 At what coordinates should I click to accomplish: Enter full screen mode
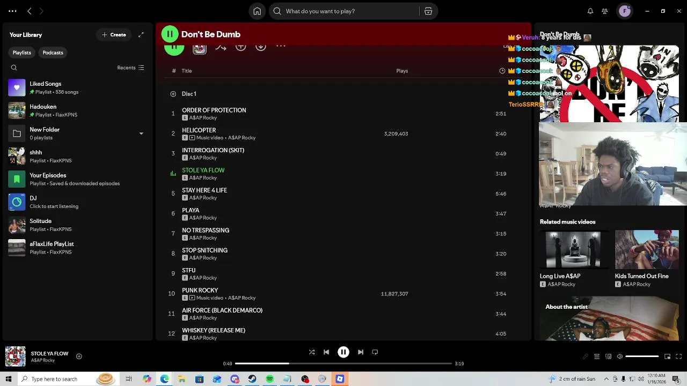pyautogui.click(x=679, y=357)
